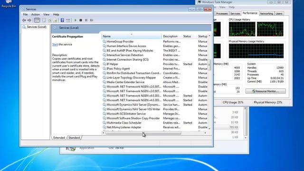Select the Extended view tab

click(x=59, y=138)
